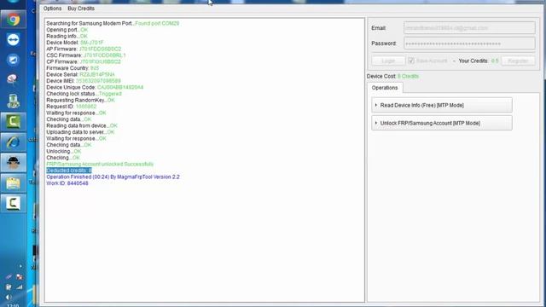Click the volume speaker tray icon
The image size is (546, 307).
pos(9,297)
